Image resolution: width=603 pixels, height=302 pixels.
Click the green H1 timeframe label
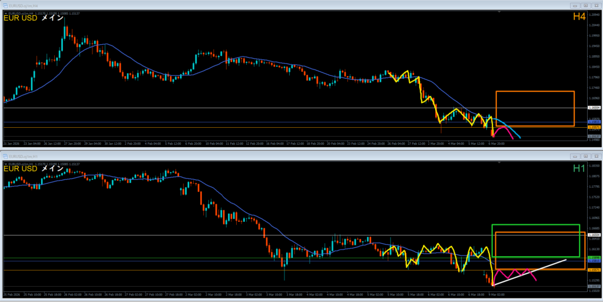tap(580, 169)
